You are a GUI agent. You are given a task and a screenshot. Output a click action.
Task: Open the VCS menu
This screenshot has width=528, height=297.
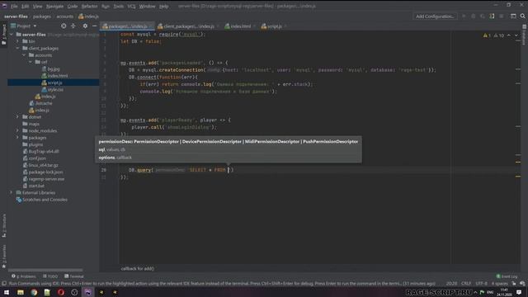click(x=131, y=6)
